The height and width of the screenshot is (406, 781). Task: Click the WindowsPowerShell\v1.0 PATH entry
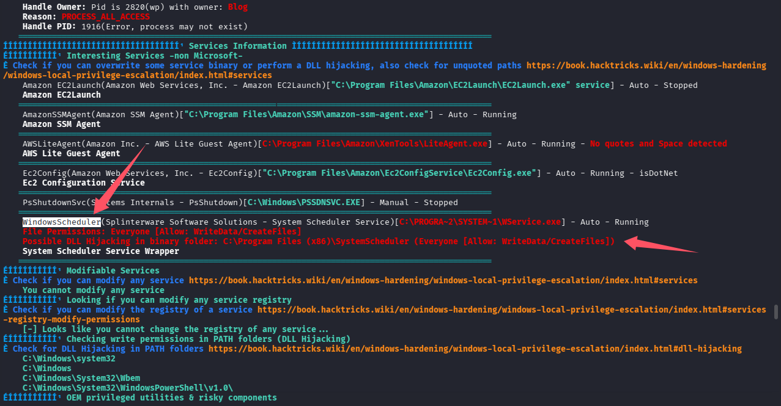click(x=127, y=388)
